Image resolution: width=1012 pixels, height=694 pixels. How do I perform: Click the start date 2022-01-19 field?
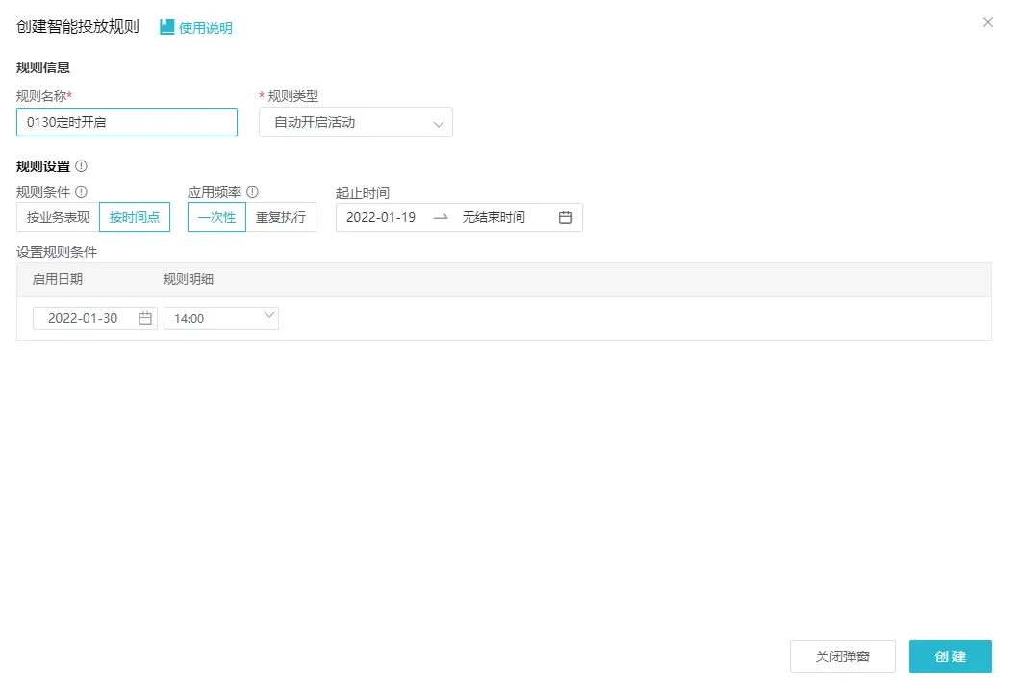click(381, 217)
